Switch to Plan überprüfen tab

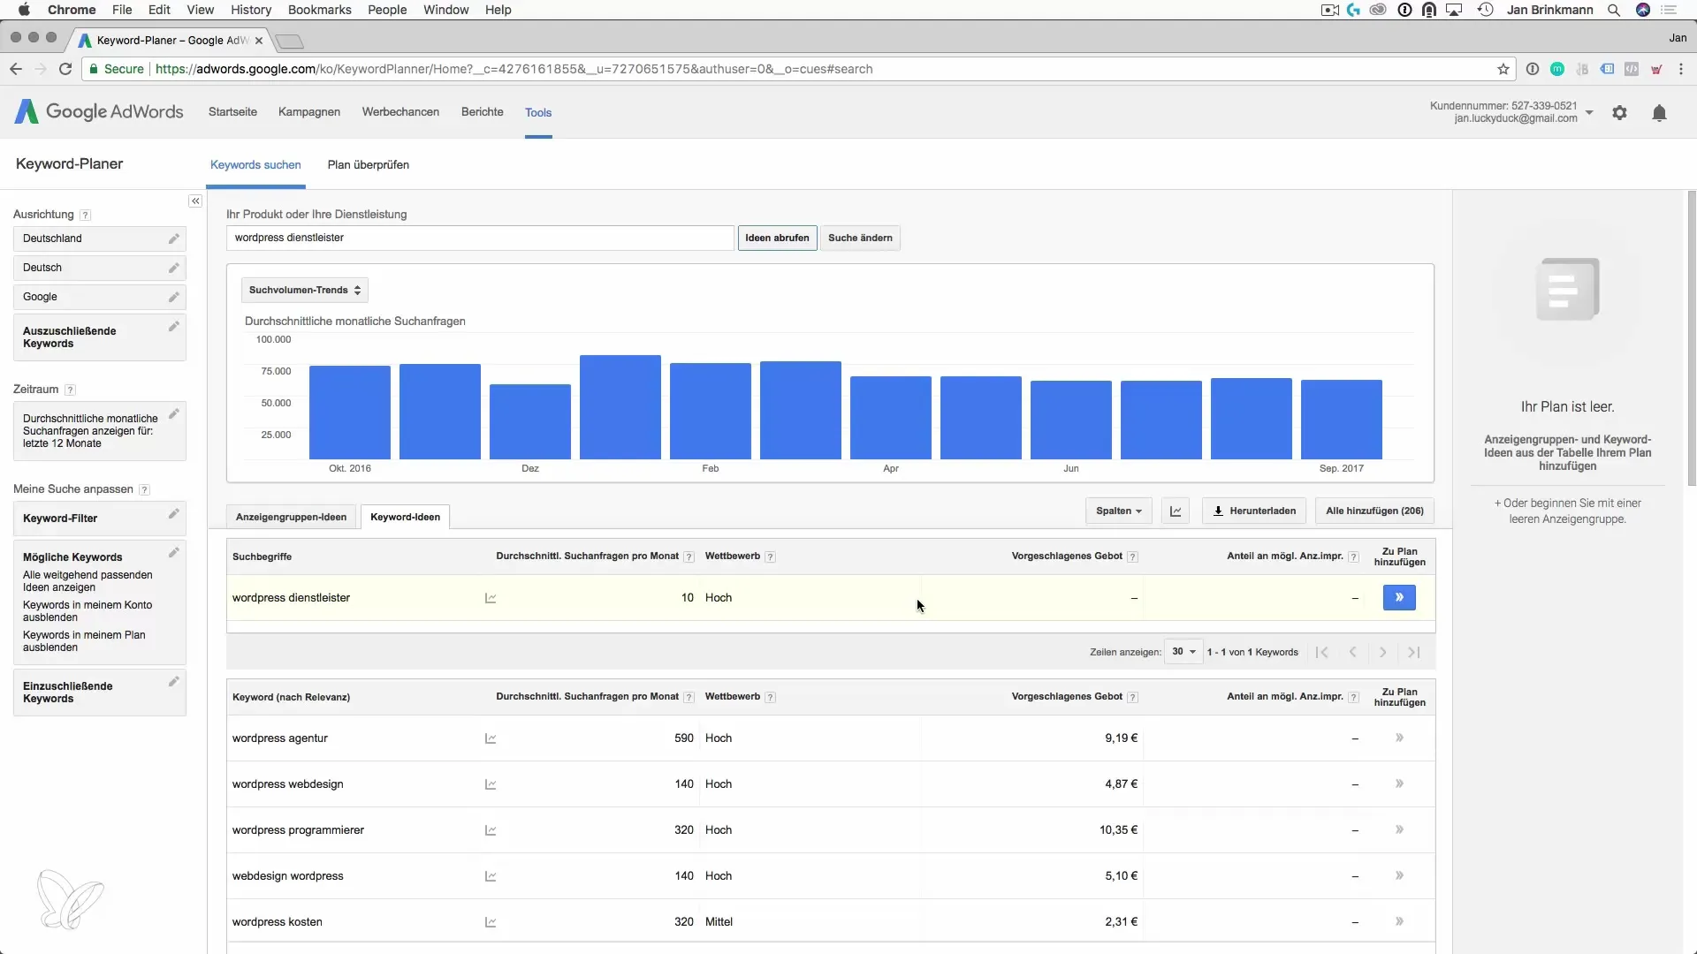(x=369, y=165)
